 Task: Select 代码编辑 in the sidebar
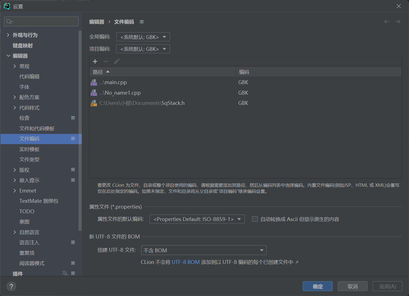pos(29,76)
